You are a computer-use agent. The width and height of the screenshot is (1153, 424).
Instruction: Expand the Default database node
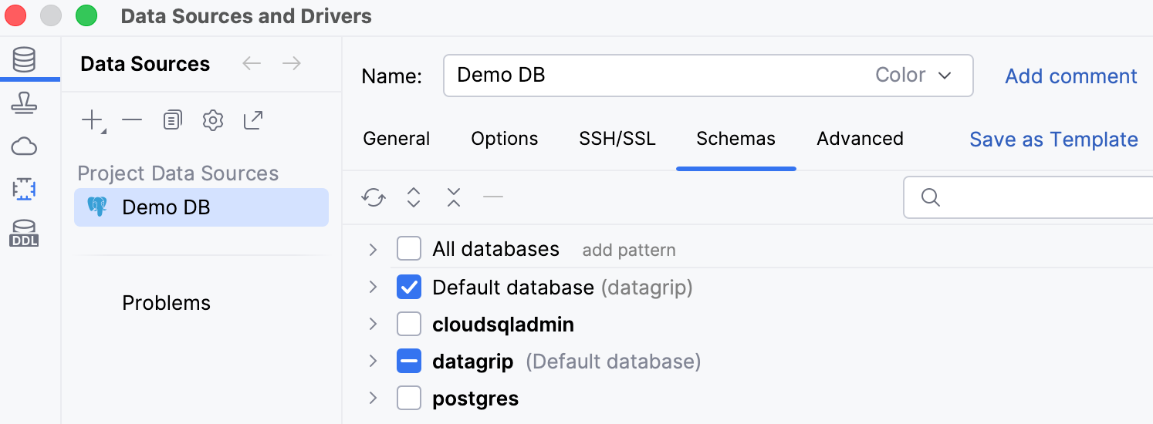[x=374, y=287]
